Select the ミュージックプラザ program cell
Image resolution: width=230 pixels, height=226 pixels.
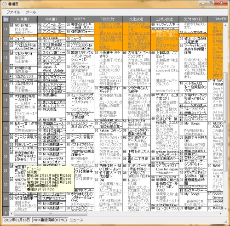(x=80, y=102)
